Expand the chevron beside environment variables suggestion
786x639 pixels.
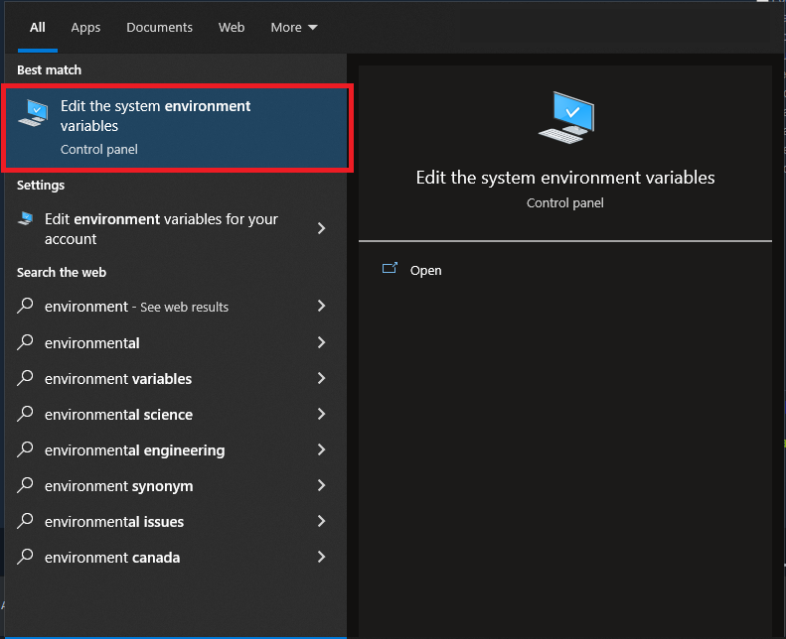(x=321, y=378)
